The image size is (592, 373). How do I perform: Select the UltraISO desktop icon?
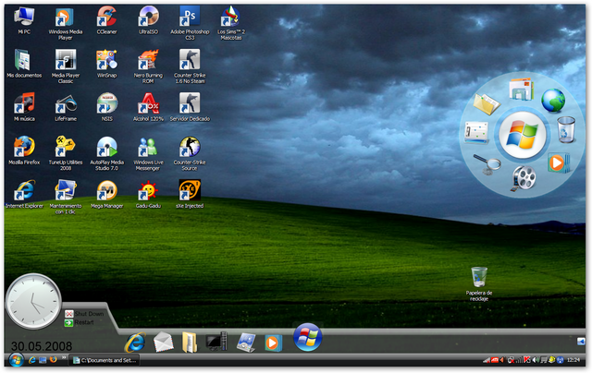[x=148, y=17]
